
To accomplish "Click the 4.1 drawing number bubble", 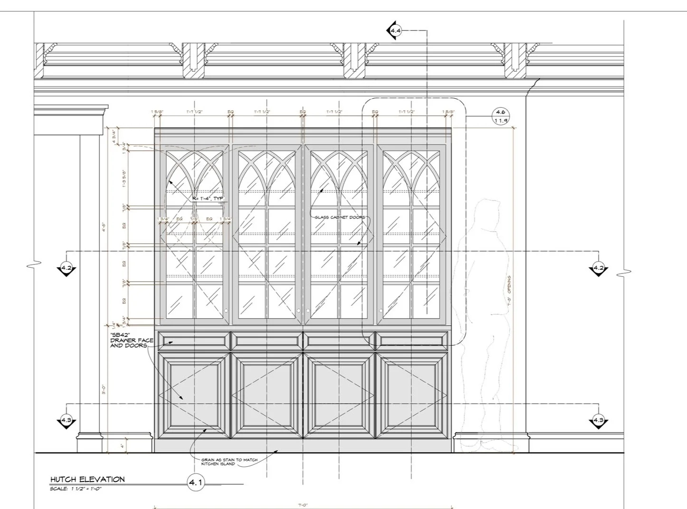I will click(x=196, y=483).
